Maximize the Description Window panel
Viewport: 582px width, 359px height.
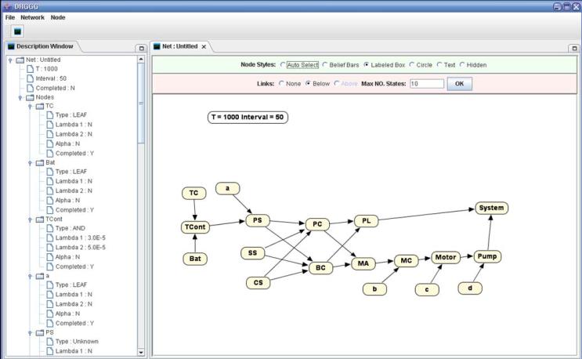(141, 48)
